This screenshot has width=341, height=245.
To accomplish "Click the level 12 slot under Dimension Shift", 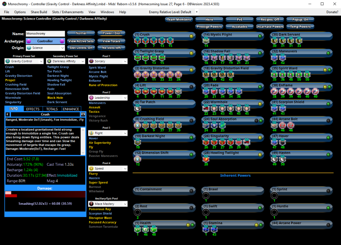I will (x=138, y=159).
